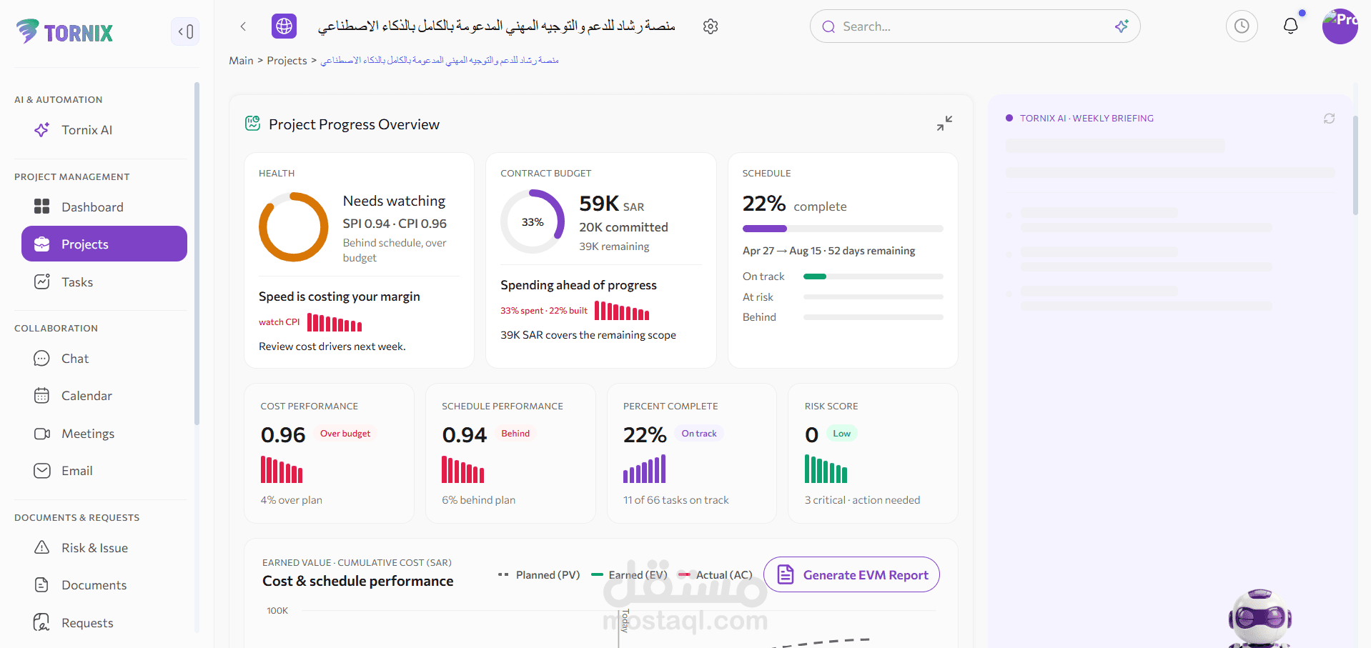Click the On track progress bar

pyautogui.click(x=873, y=276)
